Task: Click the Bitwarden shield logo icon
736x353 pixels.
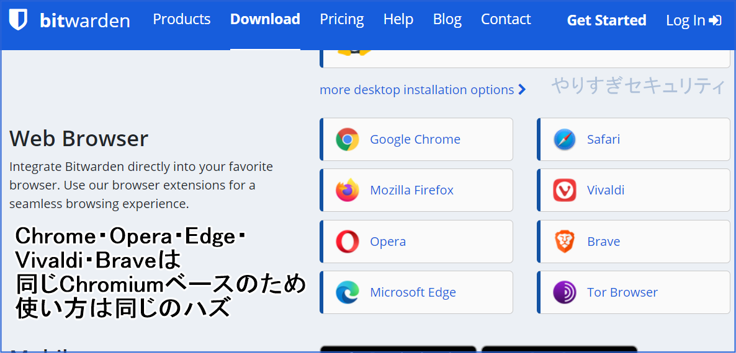Action: point(18,20)
